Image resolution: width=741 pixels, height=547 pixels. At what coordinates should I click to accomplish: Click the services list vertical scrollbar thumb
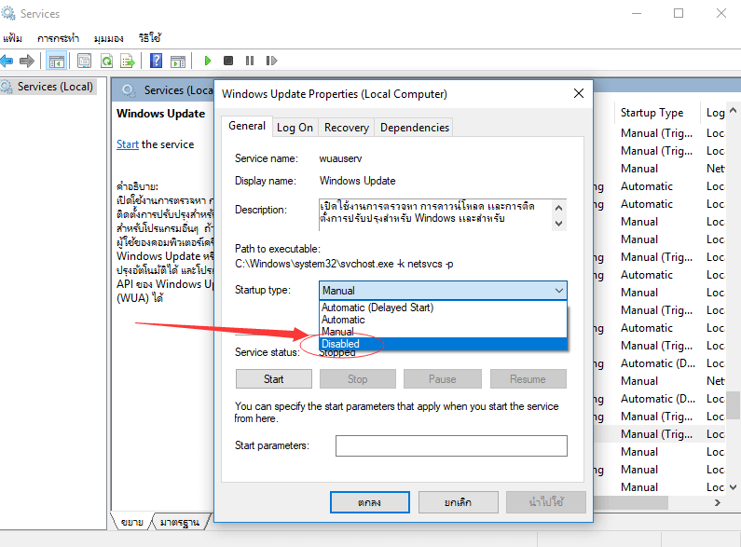point(733,404)
